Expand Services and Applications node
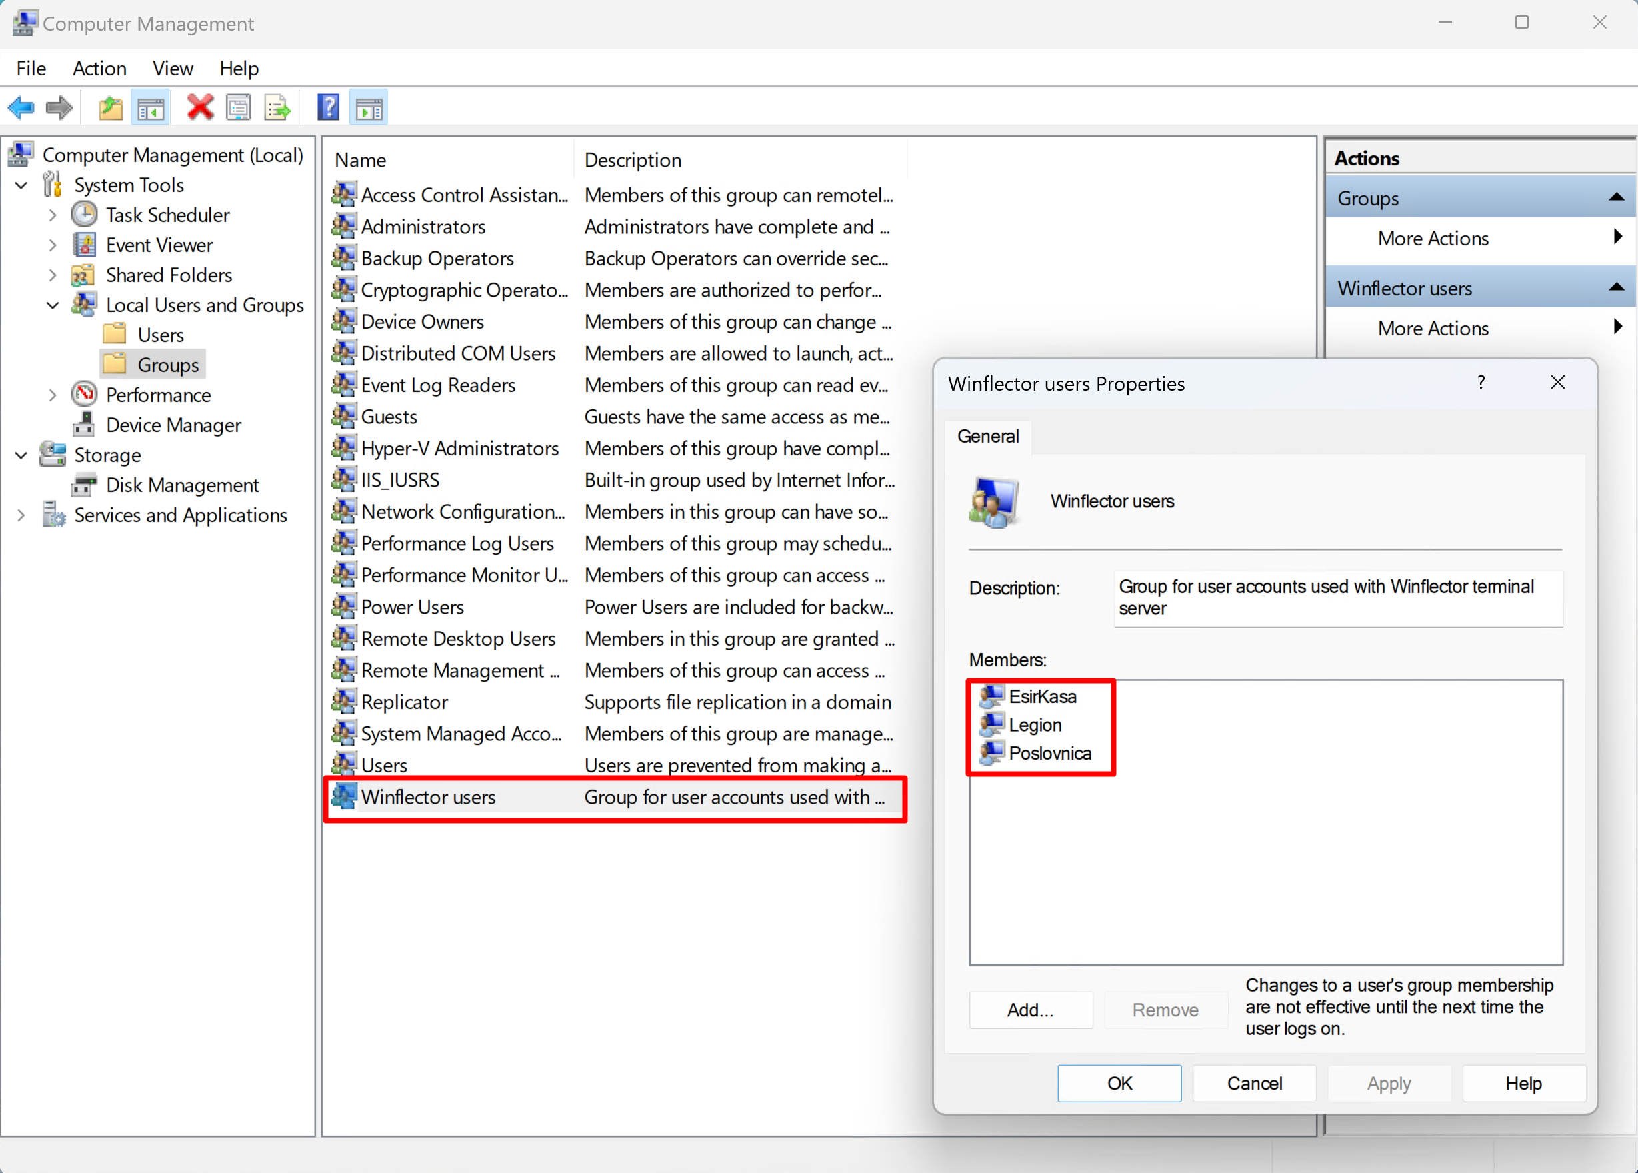 pyautogui.click(x=21, y=515)
